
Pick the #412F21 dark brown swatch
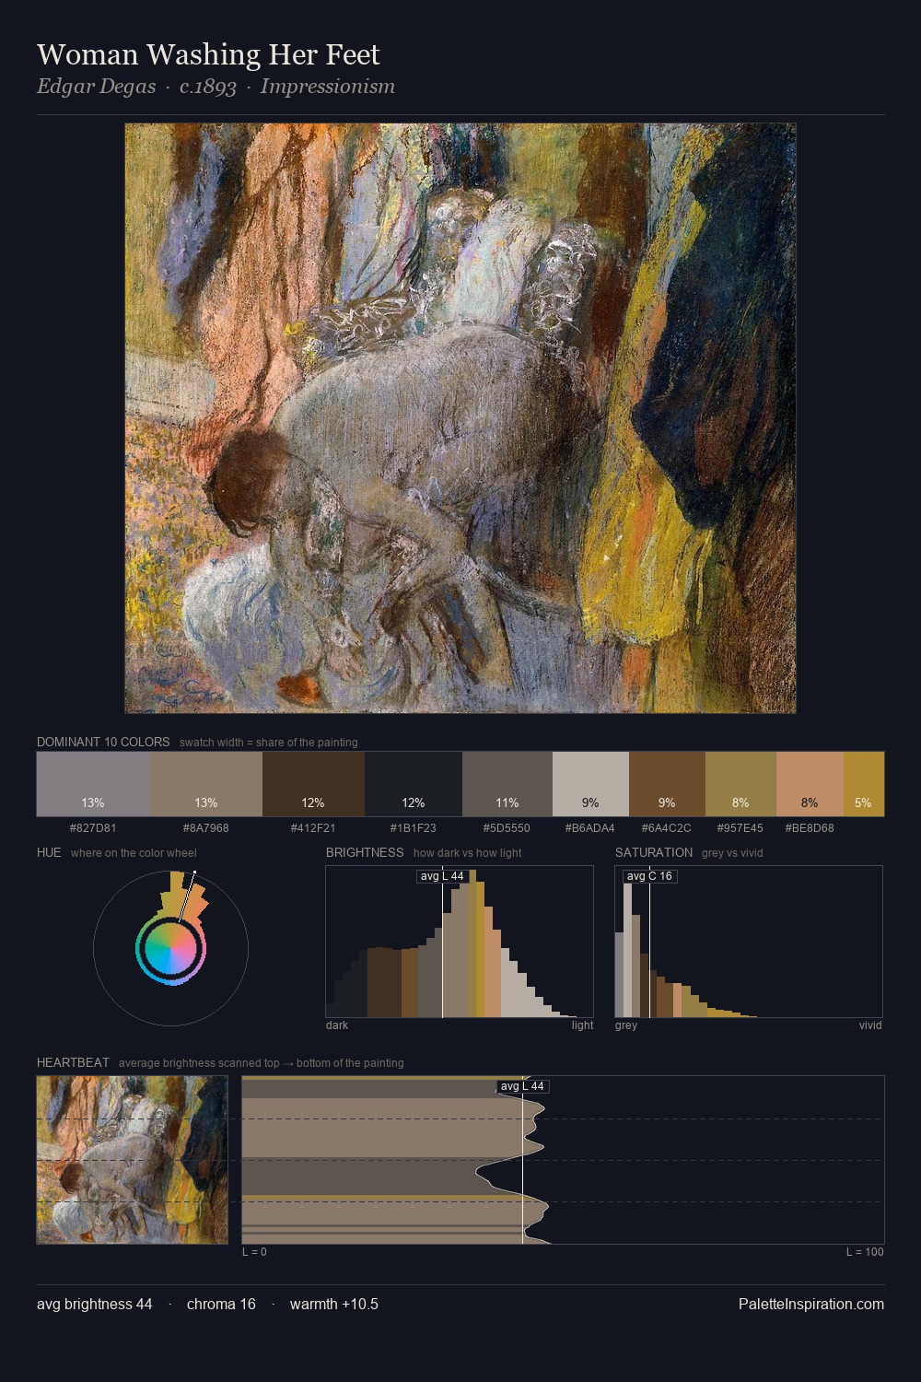(x=313, y=784)
